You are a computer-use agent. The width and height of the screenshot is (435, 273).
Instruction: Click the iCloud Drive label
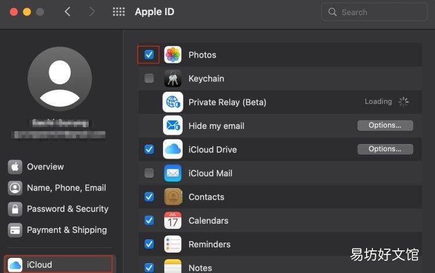[x=212, y=150]
